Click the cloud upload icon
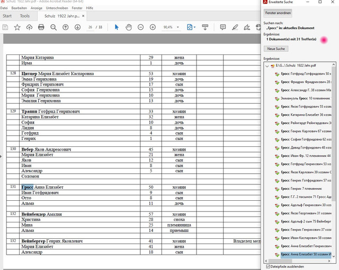 29,27
